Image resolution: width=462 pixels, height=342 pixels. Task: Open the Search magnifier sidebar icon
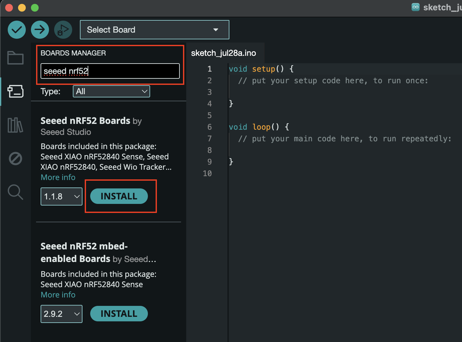click(15, 192)
